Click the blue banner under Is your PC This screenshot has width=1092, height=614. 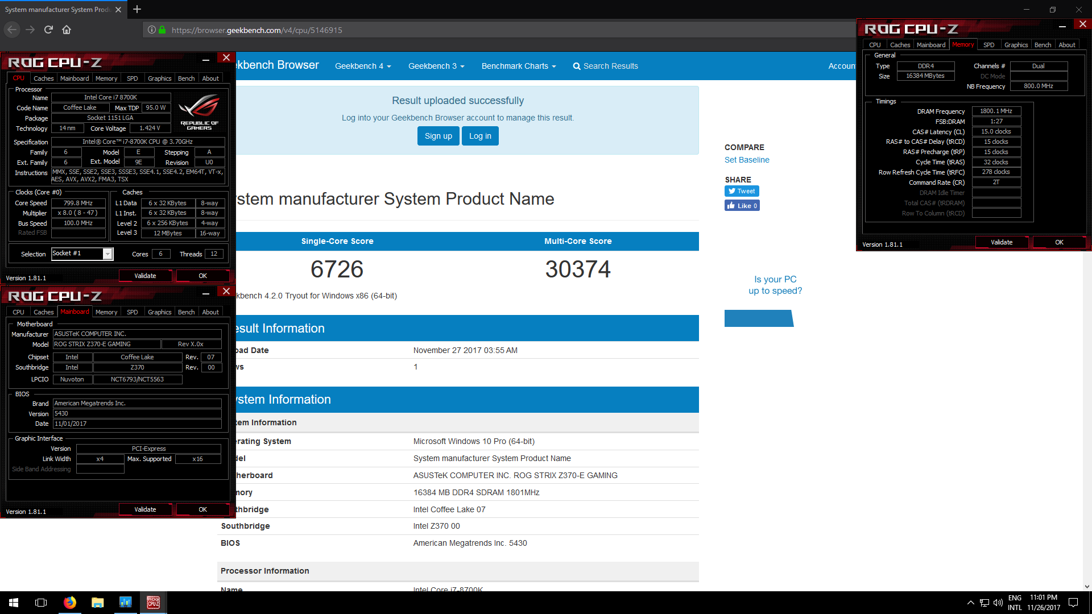click(x=759, y=318)
